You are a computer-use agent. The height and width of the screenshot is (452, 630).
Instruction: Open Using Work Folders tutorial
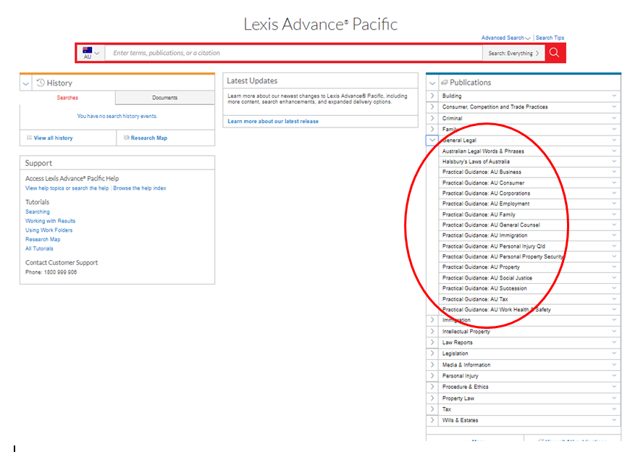click(x=49, y=230)
